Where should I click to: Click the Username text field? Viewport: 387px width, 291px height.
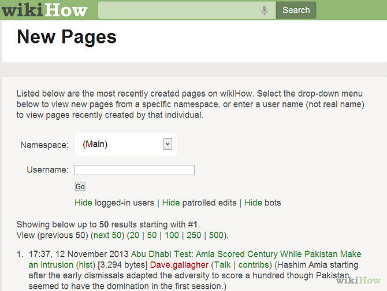point(135,170)
